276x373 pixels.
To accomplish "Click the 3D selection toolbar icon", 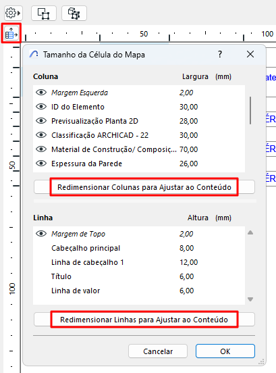I will [x=74, y=13].
